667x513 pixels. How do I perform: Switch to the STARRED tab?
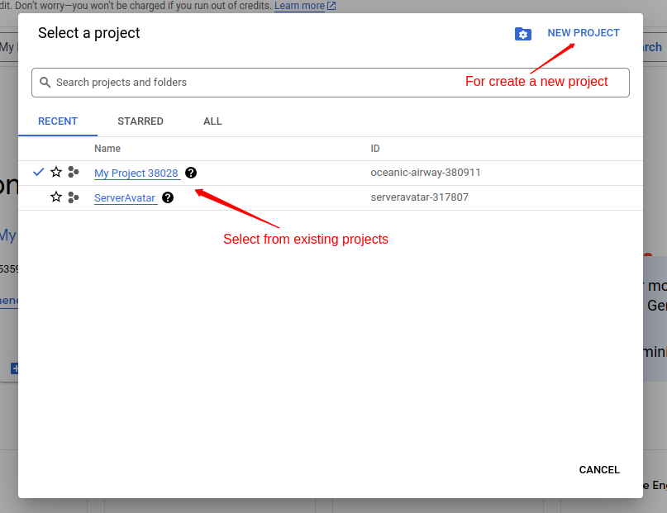click(140, 121)
